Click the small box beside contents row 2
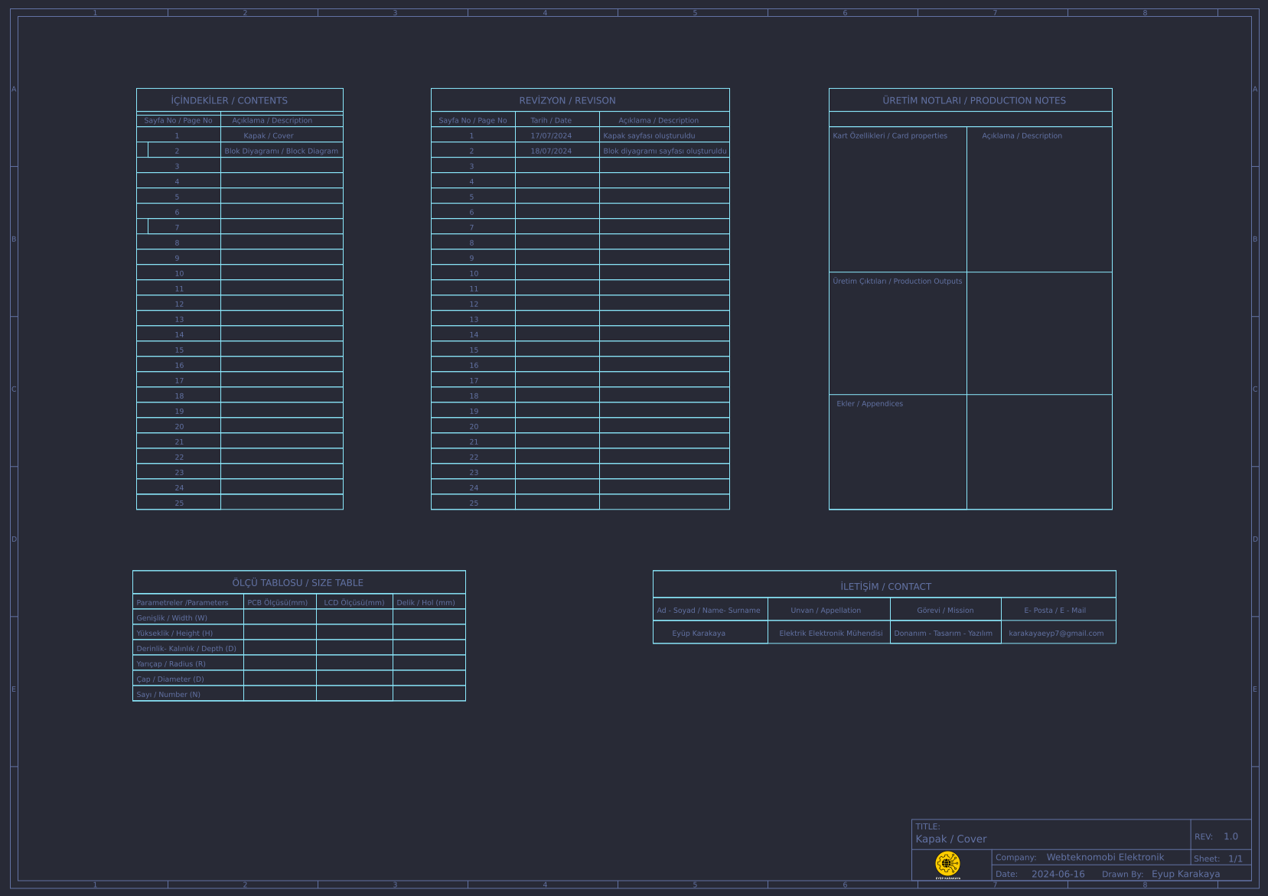This screenshot has height=896, width=1268. tap(142, 150)
